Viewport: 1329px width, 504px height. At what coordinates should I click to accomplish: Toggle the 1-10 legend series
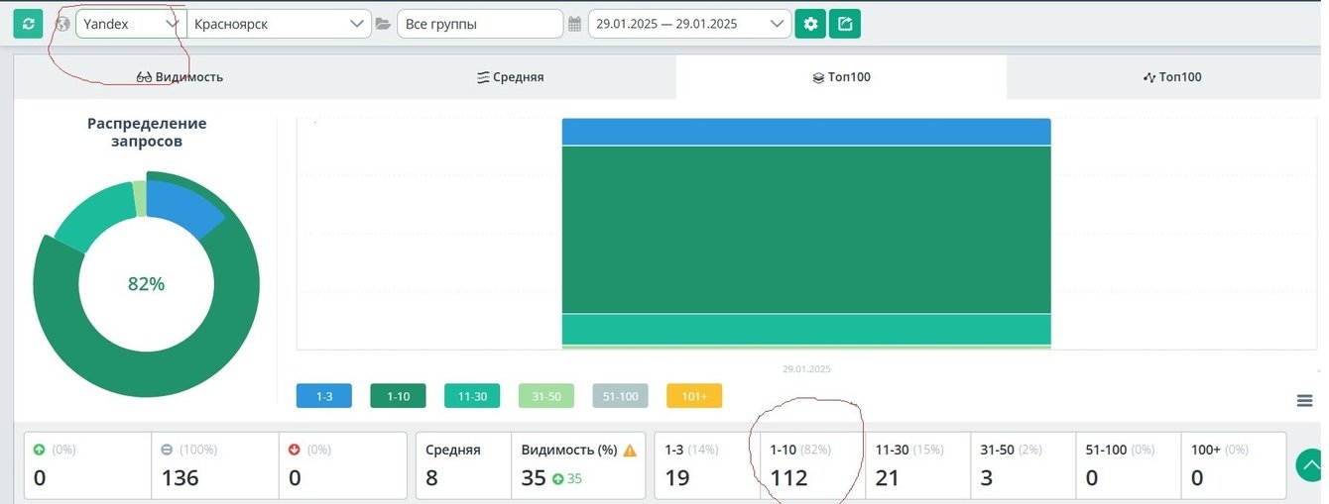click(x=398, y=396)
